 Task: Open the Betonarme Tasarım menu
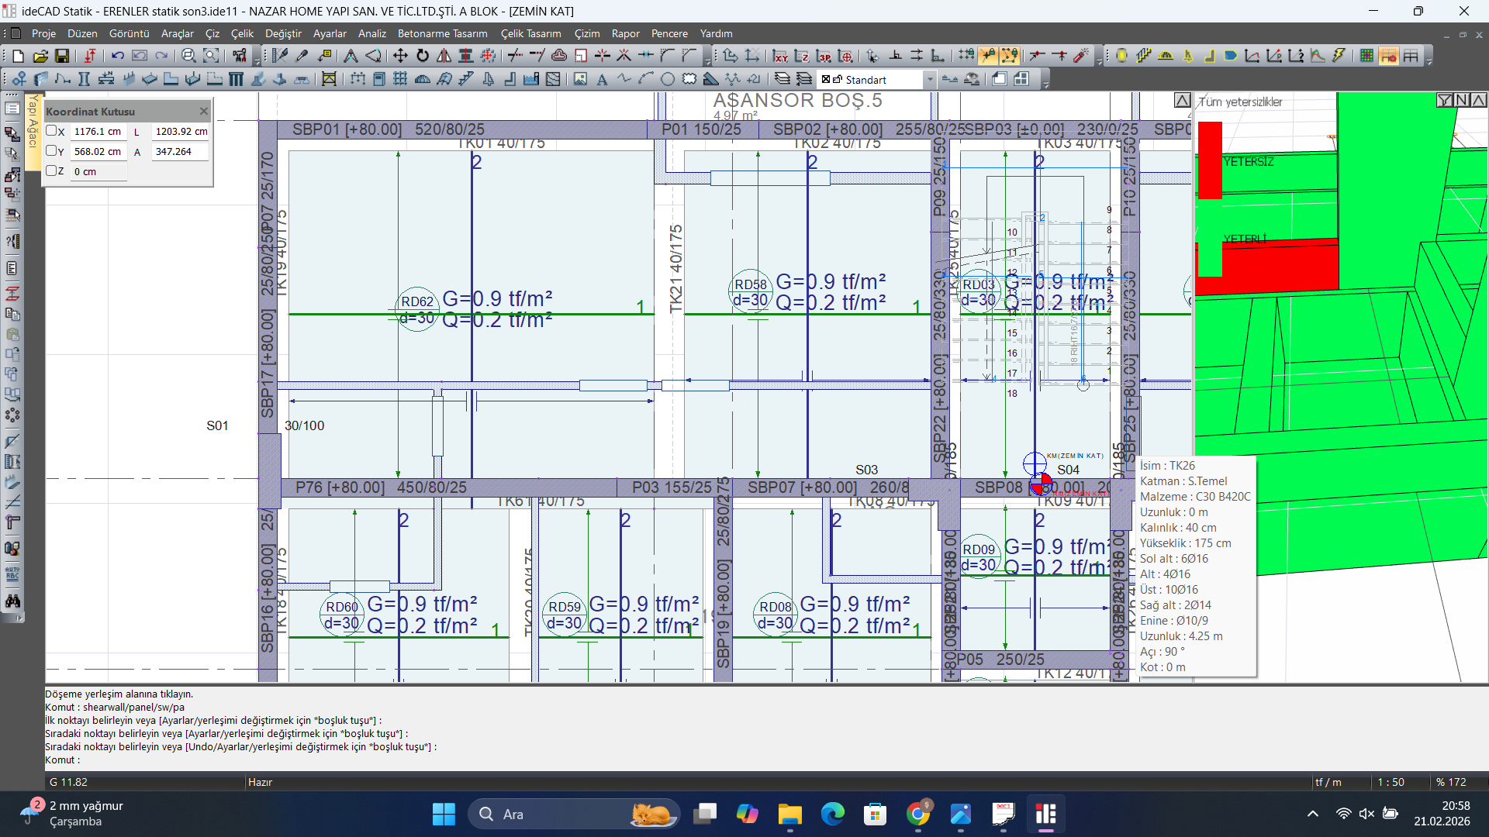pos(442,33)
